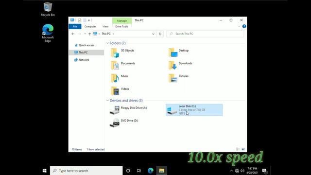The height and width of the screenshot is (175, 311).
Task: Launch Edge from the taskbar
Action: click(151, 171)
